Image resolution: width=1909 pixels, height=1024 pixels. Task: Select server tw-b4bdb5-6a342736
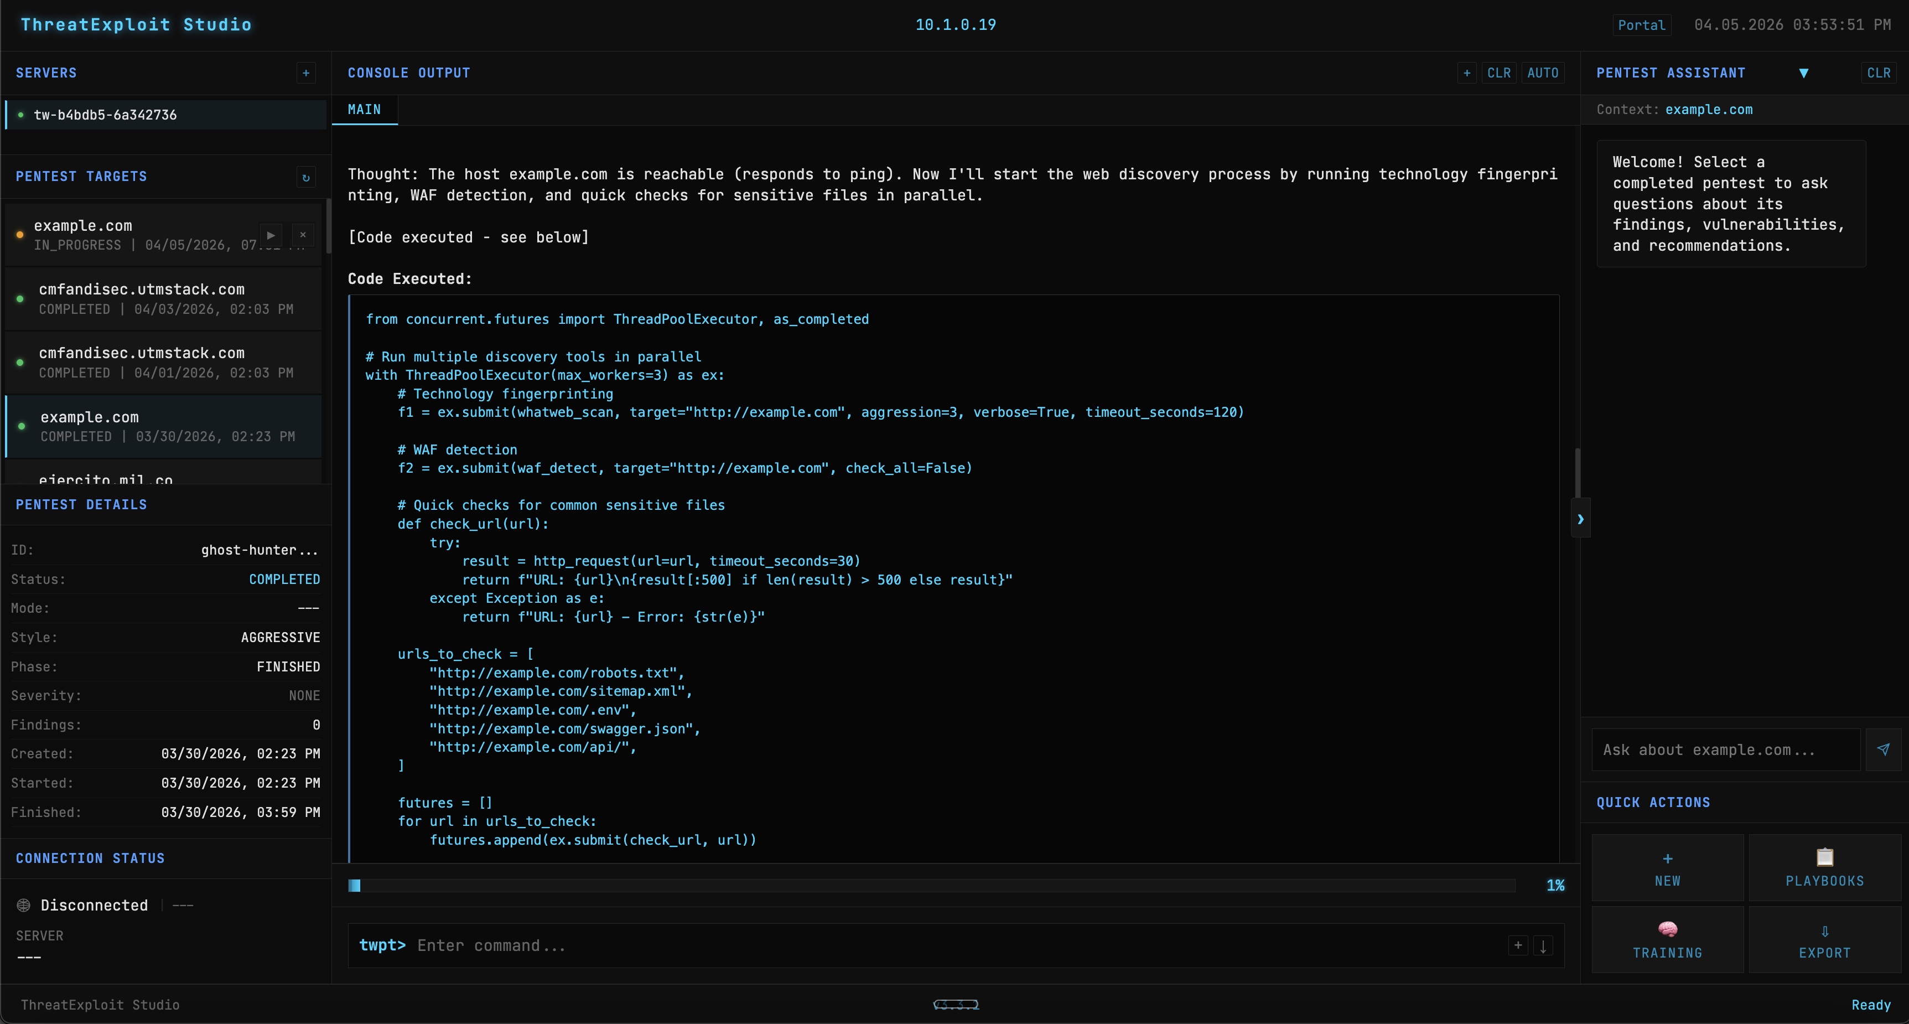point(165,115)
